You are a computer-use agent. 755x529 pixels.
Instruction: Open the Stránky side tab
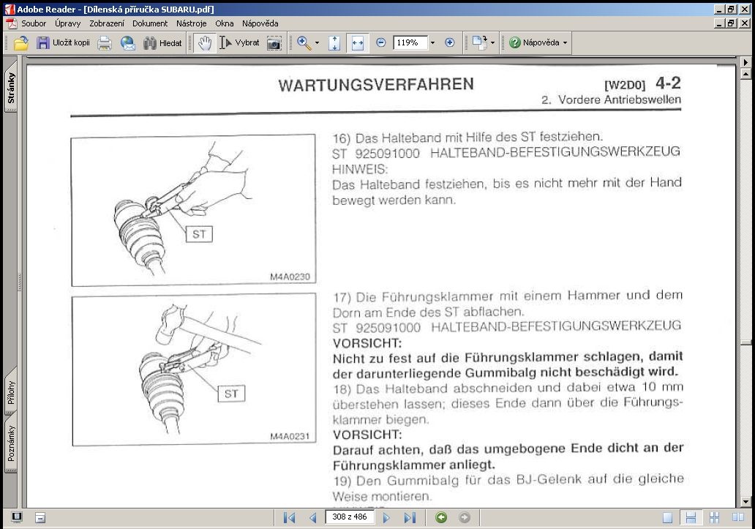[x=10, y=87]
